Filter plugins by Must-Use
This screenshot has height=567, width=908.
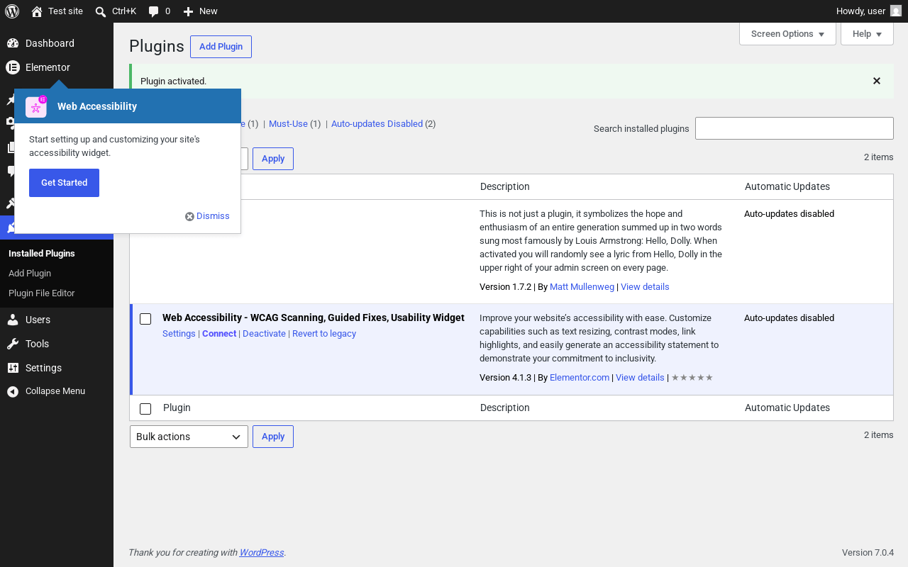288,123
